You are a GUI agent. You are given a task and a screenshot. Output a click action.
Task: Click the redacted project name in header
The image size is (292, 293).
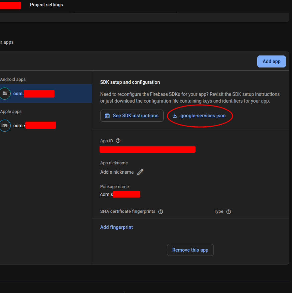(10, 5)
